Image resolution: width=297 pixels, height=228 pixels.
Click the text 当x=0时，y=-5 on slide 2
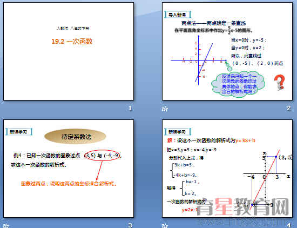249,40
